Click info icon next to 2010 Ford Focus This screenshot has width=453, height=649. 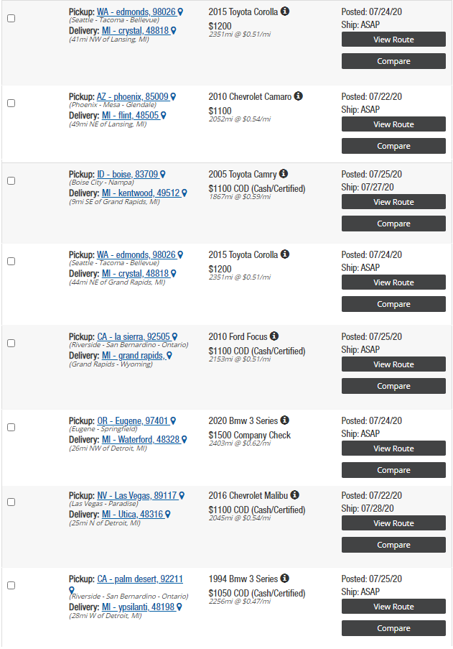click(274, 336)
